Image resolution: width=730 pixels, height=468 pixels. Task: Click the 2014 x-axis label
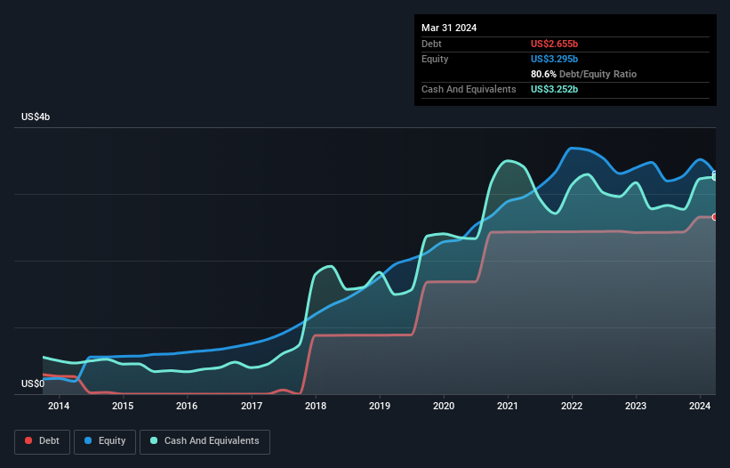coord(59,406)
